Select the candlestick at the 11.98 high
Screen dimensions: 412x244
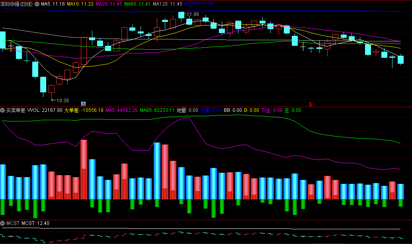tap(181, 16)
